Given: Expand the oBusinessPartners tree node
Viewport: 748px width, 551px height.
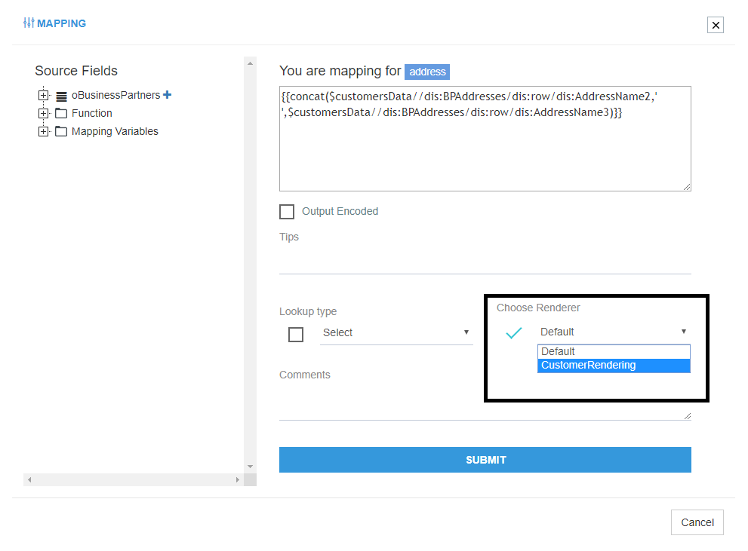Looking at the screenshot, I should coord(43,96).
